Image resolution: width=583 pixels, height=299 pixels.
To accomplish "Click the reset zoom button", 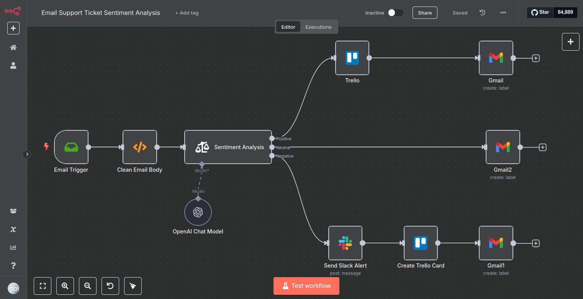I will pyautogui.click(x=110, y=286).
